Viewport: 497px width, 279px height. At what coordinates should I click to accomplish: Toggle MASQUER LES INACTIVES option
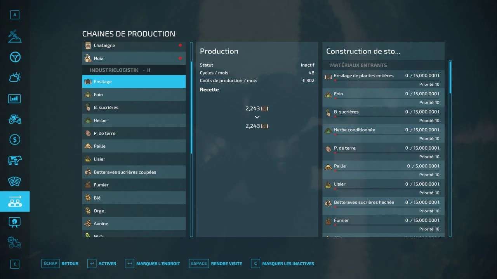282,263
